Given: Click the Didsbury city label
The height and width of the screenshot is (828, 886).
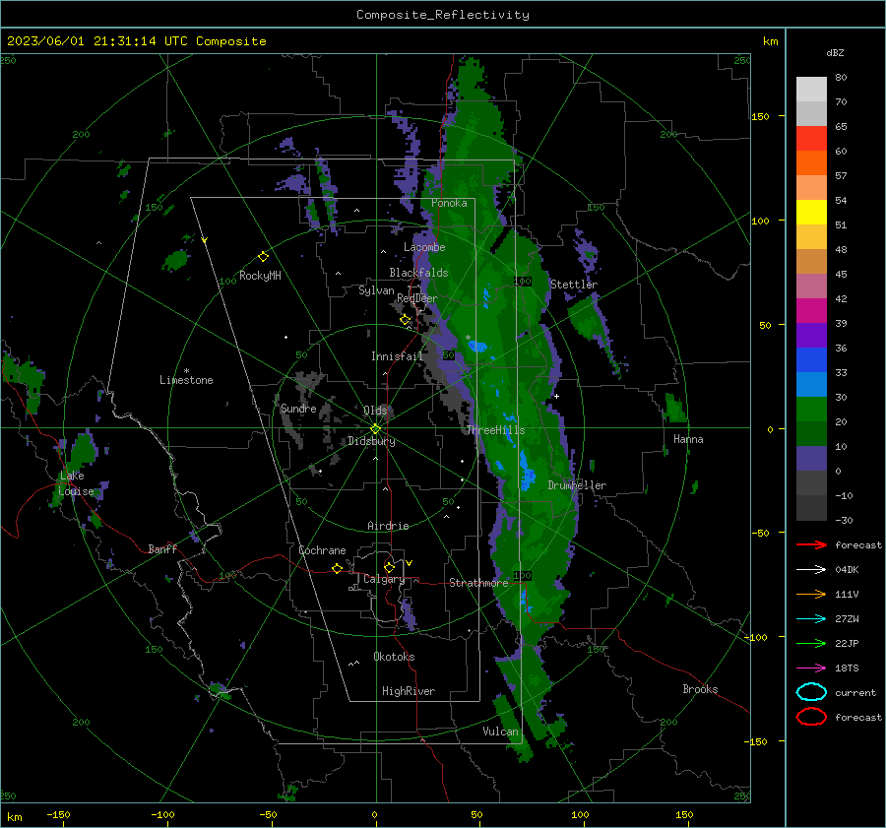Looking at the screenshot, I should click(371, 441).
